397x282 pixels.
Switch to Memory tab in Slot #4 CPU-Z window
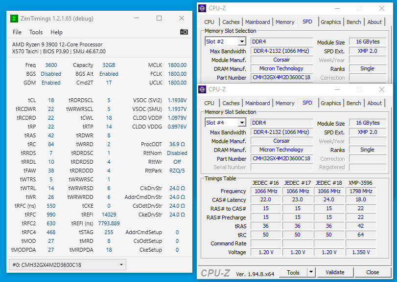coord(284,103)
